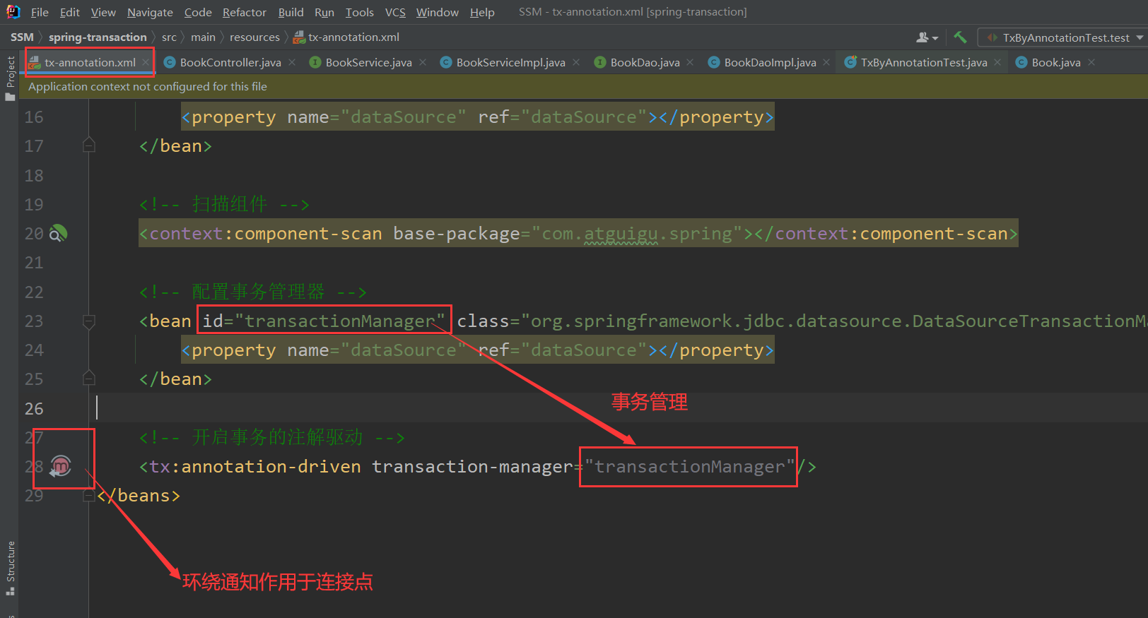
Task: Click id="transactionManager" attribute
Action: pos(324,321)
